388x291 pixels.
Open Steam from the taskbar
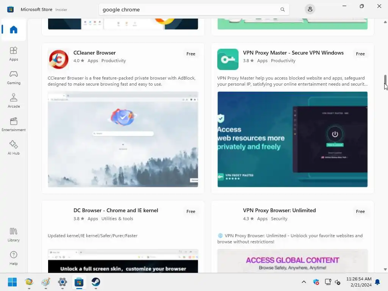[x=96, y=282]
